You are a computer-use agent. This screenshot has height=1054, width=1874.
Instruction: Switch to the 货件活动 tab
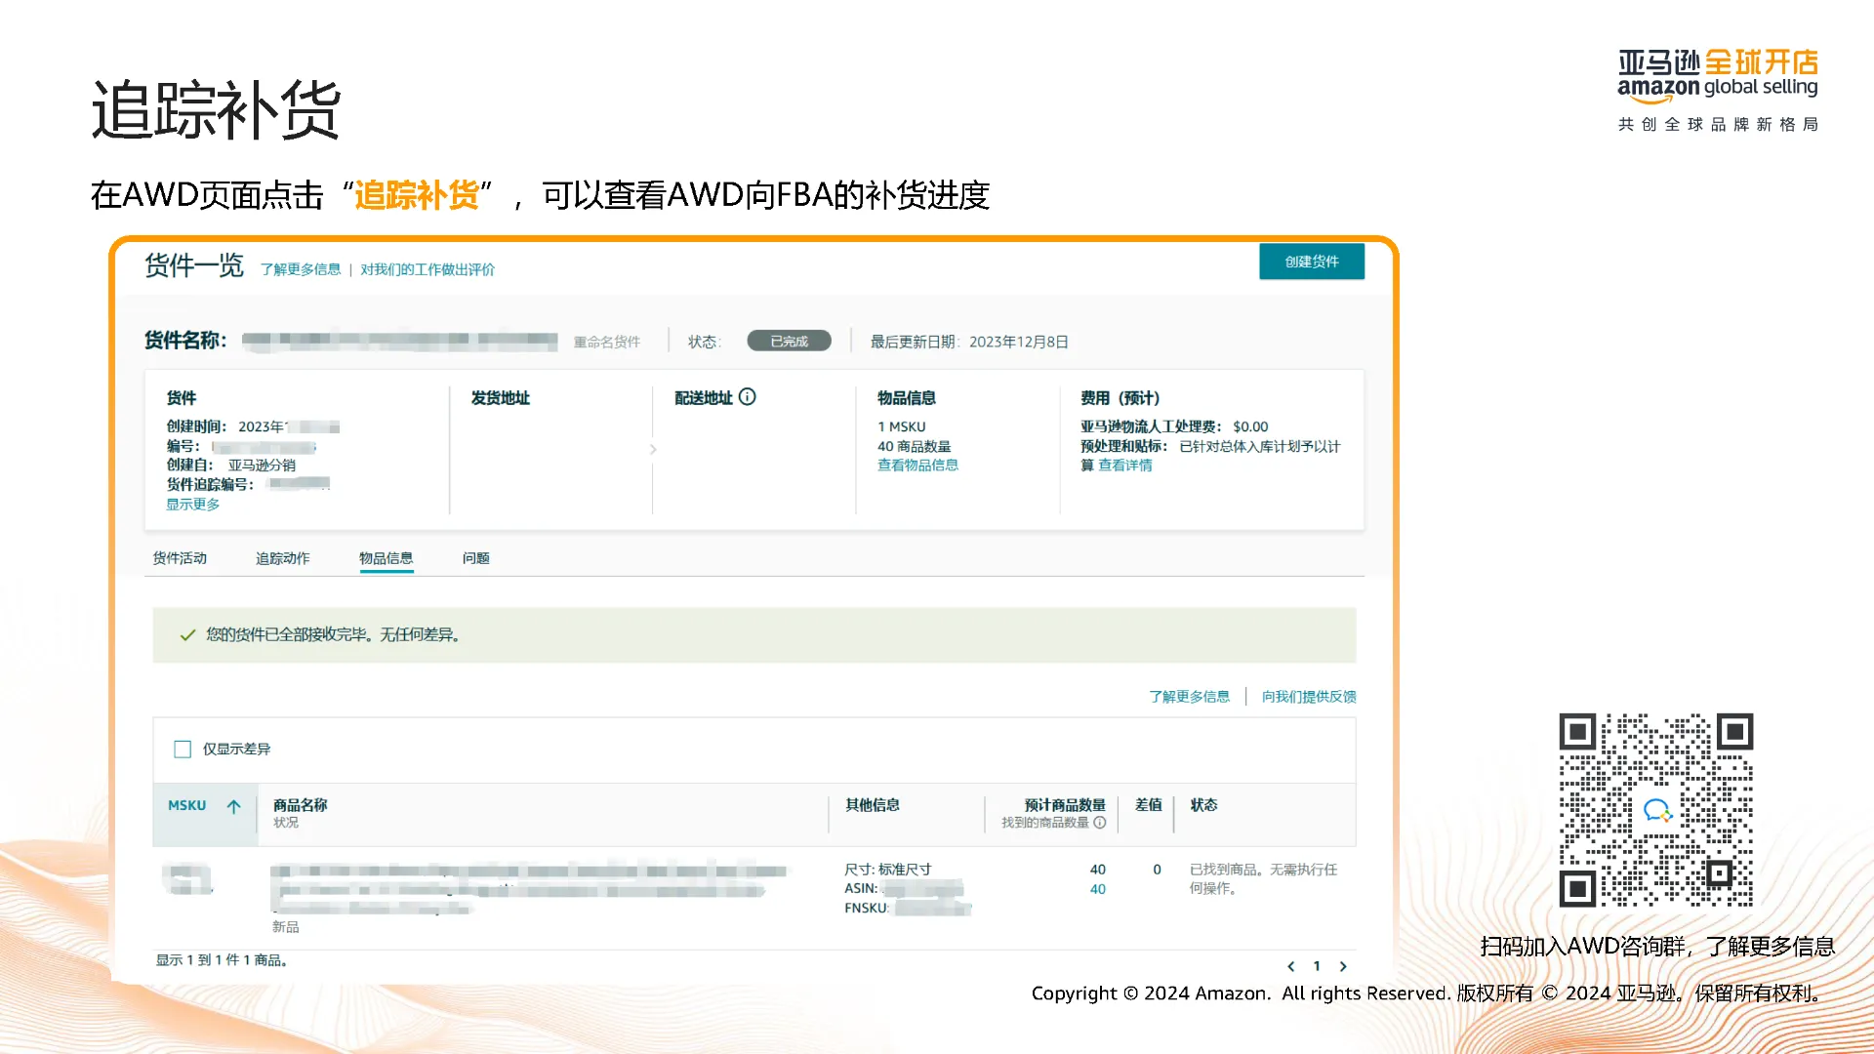point(180,558)
